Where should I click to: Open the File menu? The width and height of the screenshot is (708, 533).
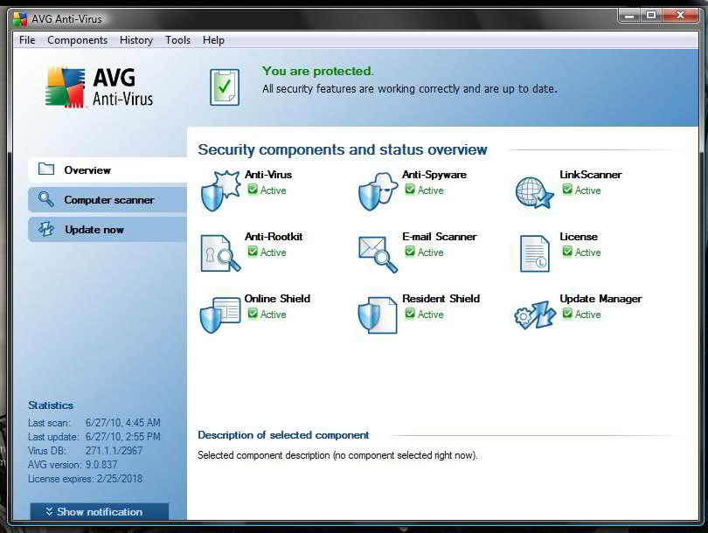coord(27,40)
